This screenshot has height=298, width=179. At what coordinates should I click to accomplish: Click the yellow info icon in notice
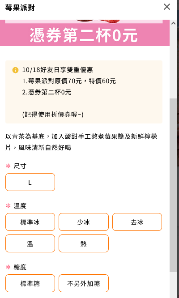coord(15,70)
